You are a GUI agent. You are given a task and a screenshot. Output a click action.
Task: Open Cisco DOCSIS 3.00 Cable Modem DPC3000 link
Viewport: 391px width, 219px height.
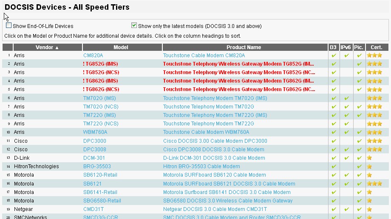(215, 141)
